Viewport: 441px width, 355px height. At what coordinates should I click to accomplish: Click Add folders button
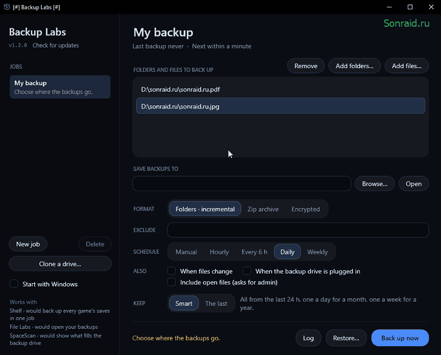(x=354, y=66)
